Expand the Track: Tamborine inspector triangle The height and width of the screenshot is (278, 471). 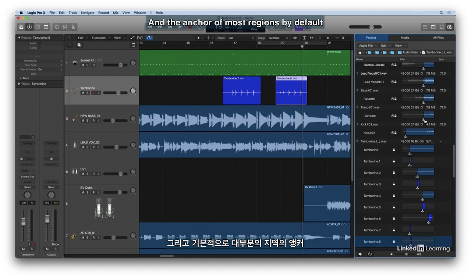19,84
